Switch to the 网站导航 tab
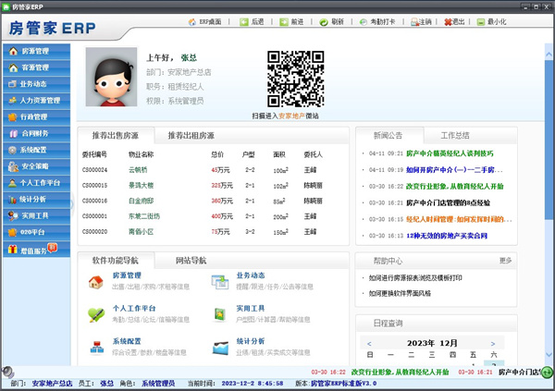This screenshot has width=555, height=391. (x=191, y=261)
